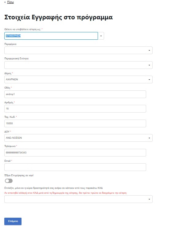Image resolution: width=179 pixels, height=226 pixels.
Task: Click the back chevron arrow icon
Action: [x=5, y=2]
